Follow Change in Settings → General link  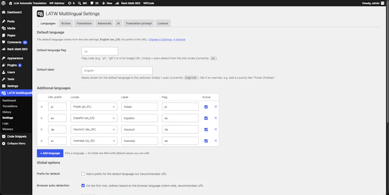click(167, 39)
